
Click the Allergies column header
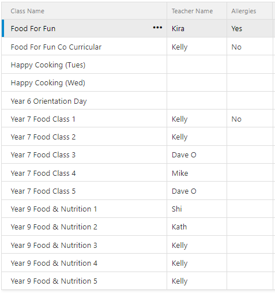244,11
